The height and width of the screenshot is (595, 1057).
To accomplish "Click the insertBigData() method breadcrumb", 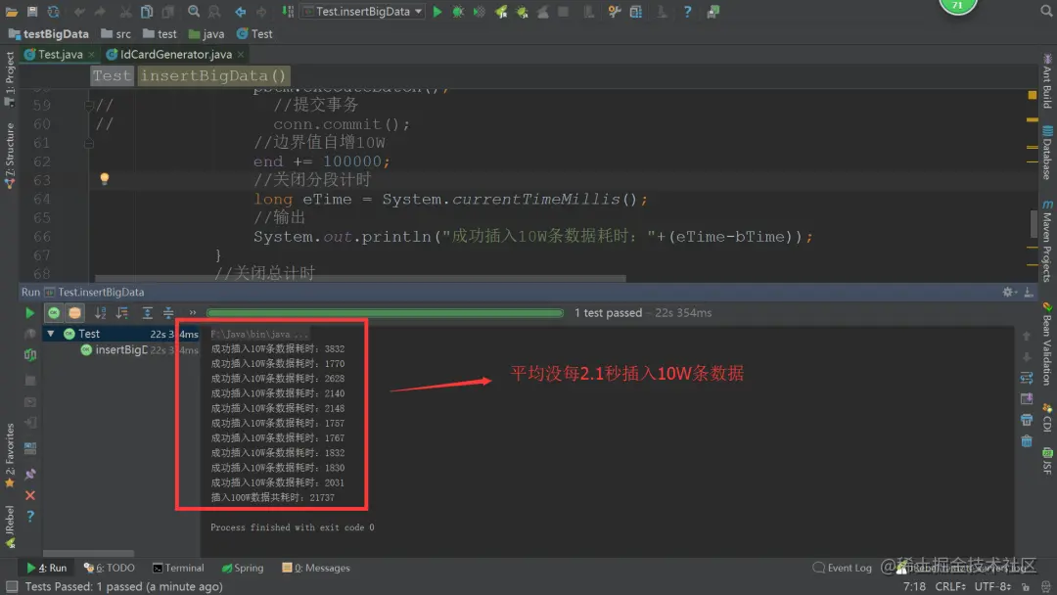I will point(213,75).
